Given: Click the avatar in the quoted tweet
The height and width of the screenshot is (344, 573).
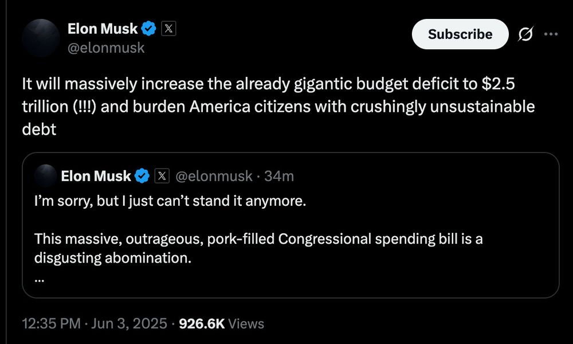Looking at the screenshot, I should pyautogui.click(x=44, y=176).
